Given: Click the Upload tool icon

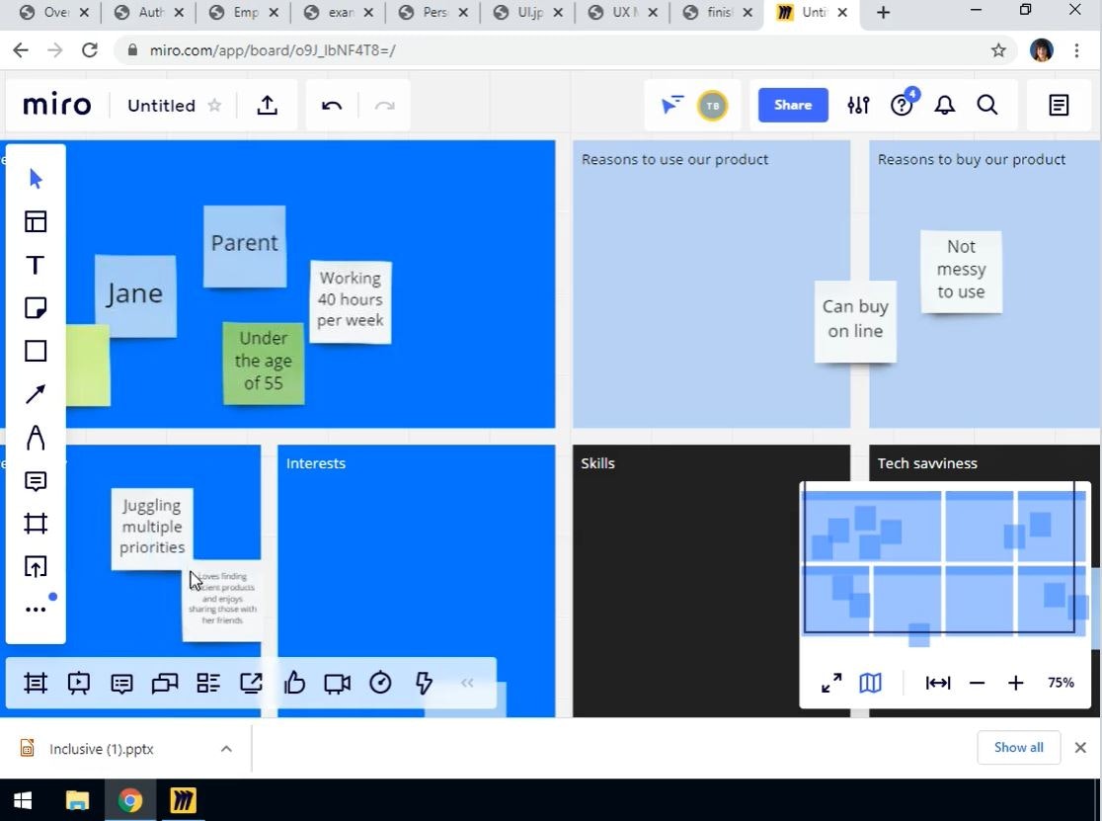Looking at the screenshot, I should click(x=36, y=566).
